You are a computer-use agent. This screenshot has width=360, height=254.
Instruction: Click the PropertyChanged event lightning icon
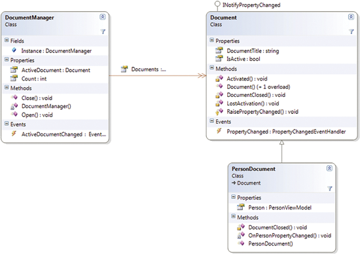[219, 131]
